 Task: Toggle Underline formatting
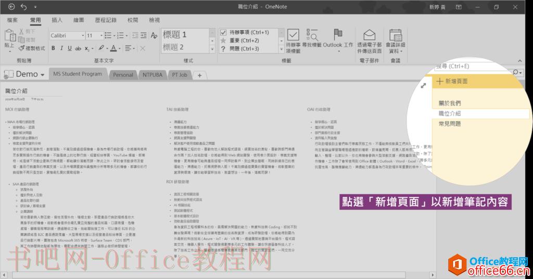tap(70, 48)
